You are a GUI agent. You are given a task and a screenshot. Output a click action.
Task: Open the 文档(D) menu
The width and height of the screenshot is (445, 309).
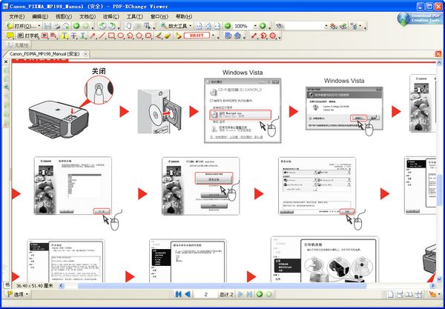pos(88,16)
